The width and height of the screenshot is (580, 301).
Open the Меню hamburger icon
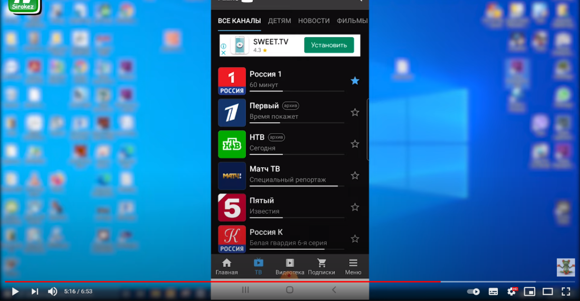click(x=353, y=263)
